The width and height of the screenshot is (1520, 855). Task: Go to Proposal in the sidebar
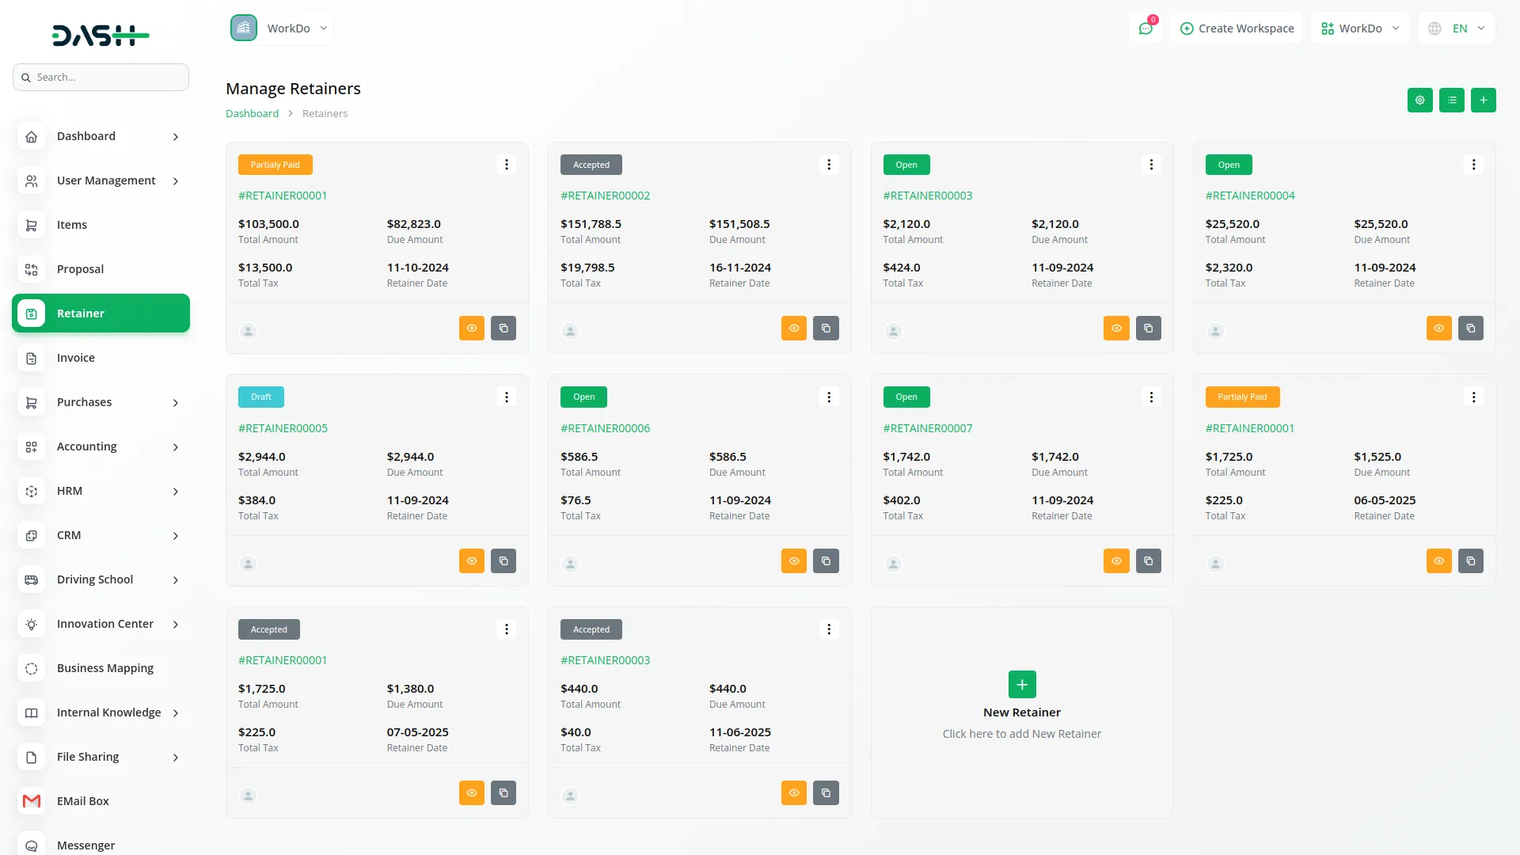pyautogui.click(x=80, y=269)
